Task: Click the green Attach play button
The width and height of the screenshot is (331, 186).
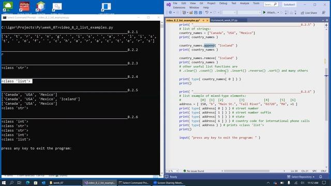Action: tap(264, 12)
